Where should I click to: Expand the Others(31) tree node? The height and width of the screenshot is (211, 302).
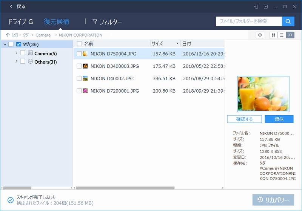(16, 61)
